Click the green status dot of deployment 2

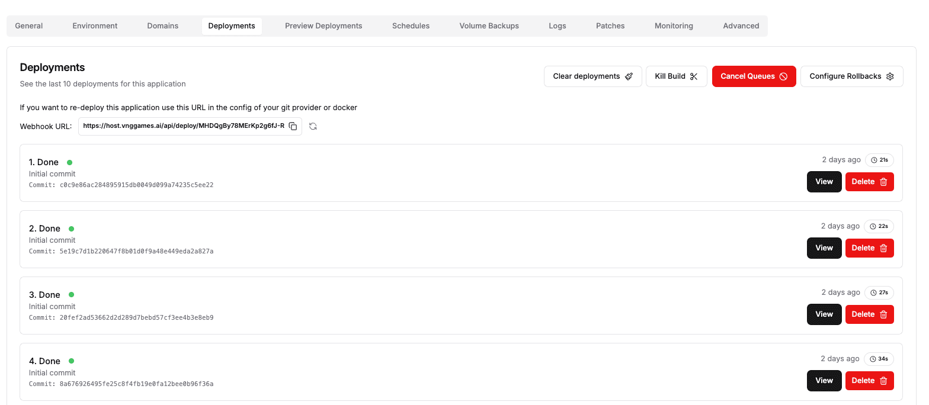pos(71,229)
